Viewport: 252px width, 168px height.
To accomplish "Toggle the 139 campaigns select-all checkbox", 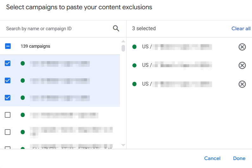I will click(8, 46).
